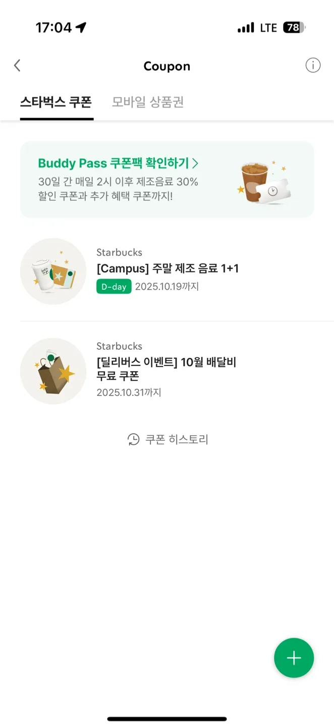
Task: Switch to the 스타벅스 쿠폰 tab
Action: [56, 103]
